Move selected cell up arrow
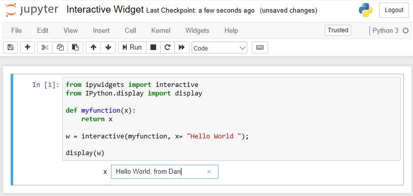This screenshot has height=196, width=413. [x=93, y=47]
